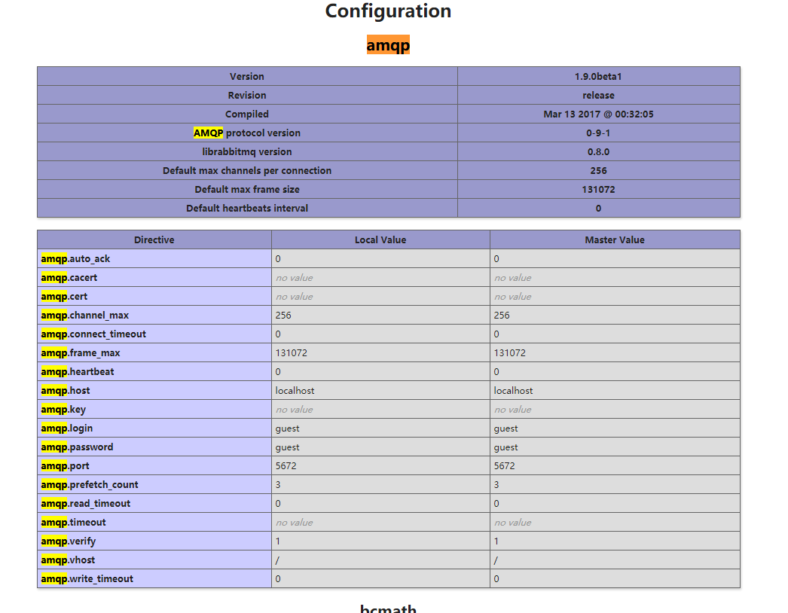Viewport: 788px width, 613px height.
Task: Click master value guest of amqp.password
Action: click(506, 447)
